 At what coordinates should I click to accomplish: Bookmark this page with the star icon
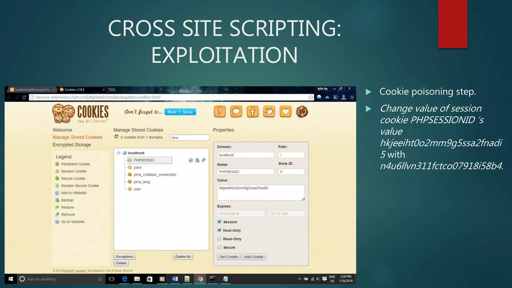point(310,97)
